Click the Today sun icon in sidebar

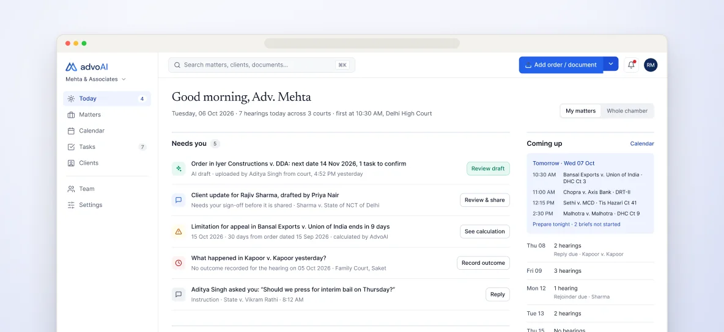(x=71, y=99)
